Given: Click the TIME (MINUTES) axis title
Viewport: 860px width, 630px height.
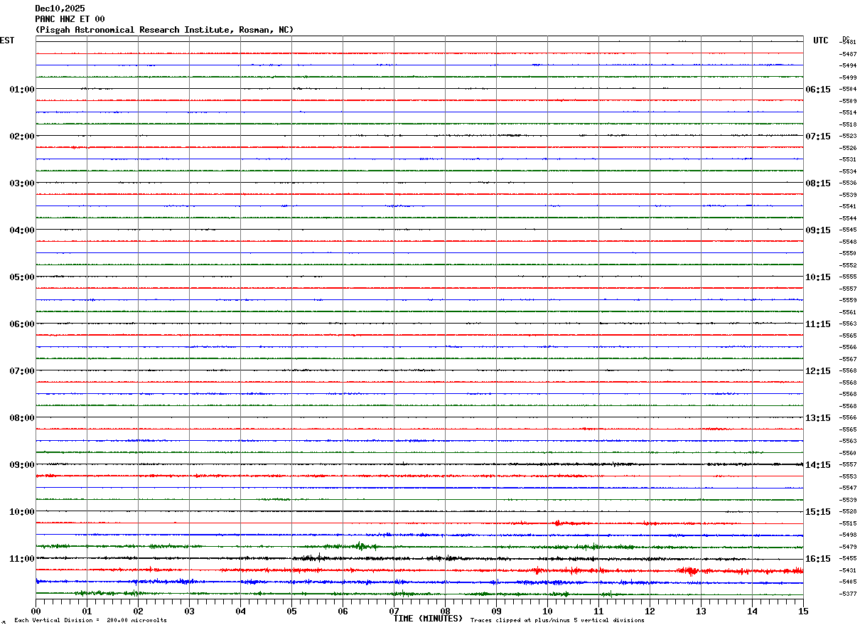Looking at the screenshot, I should coord(428,619).
